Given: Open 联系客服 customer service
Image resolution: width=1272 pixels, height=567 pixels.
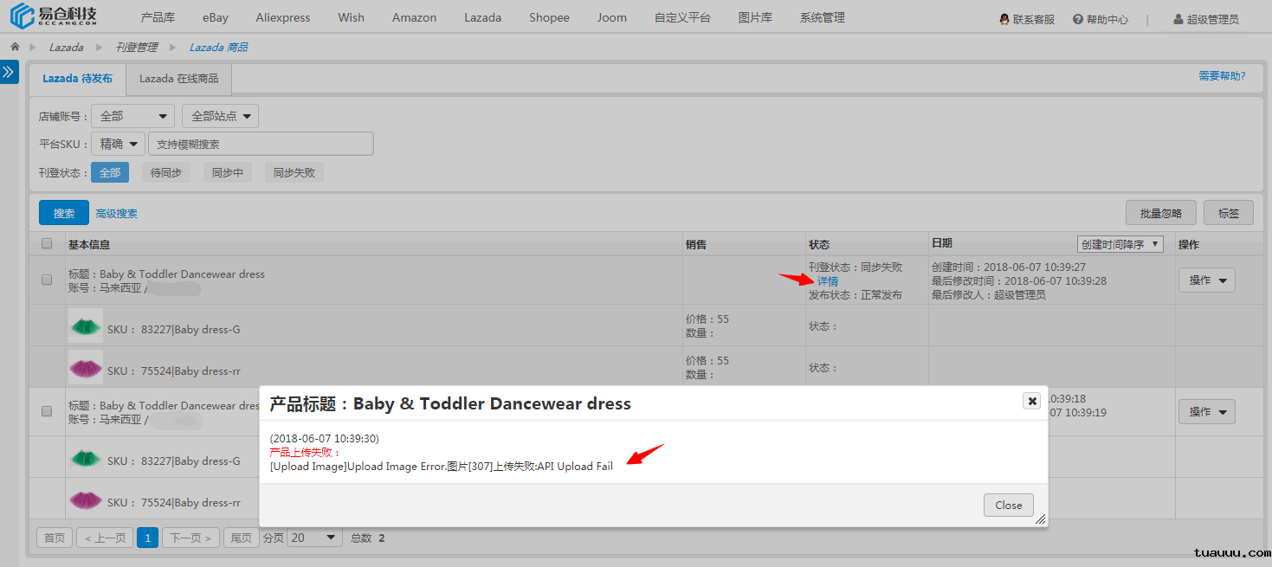Looking at the screenshot, I should tap(1027, 19).
